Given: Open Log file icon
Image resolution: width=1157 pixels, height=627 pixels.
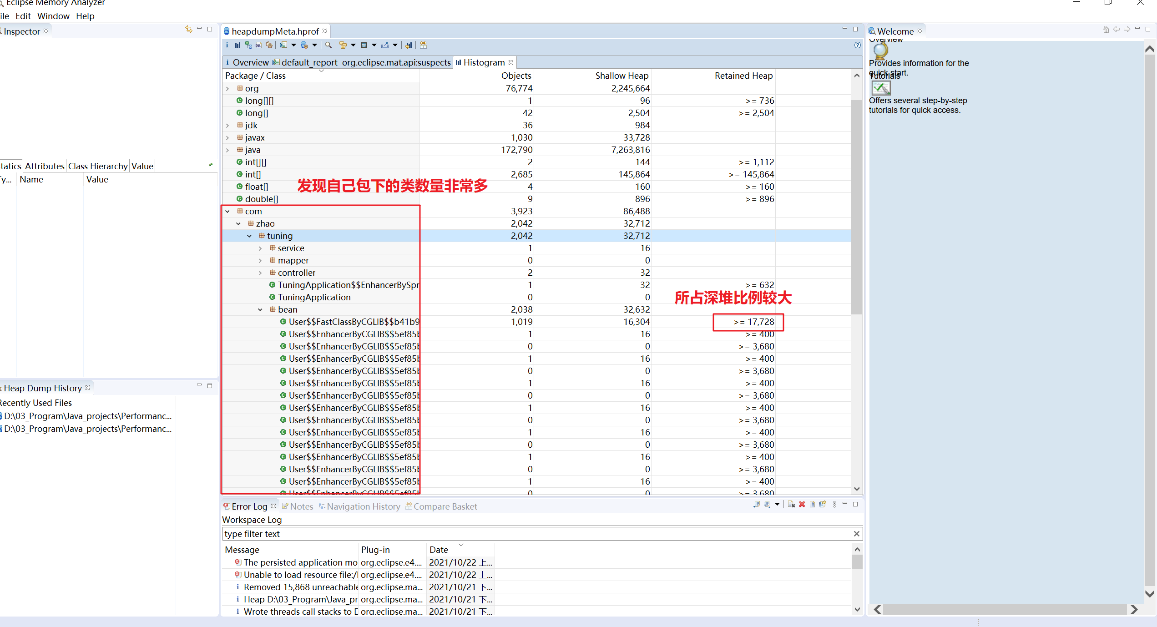Looking at the screenshot, I should (812, 504).
